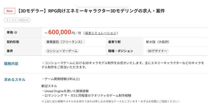This screenshot has height=110, width=211.
Task: Click the 契約形態 row label
Action: (13, 42)
